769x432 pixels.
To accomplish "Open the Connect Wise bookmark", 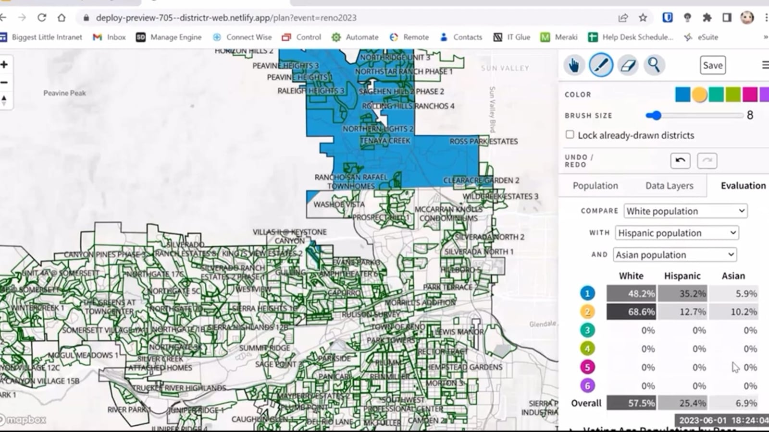I will pos(242,37).
